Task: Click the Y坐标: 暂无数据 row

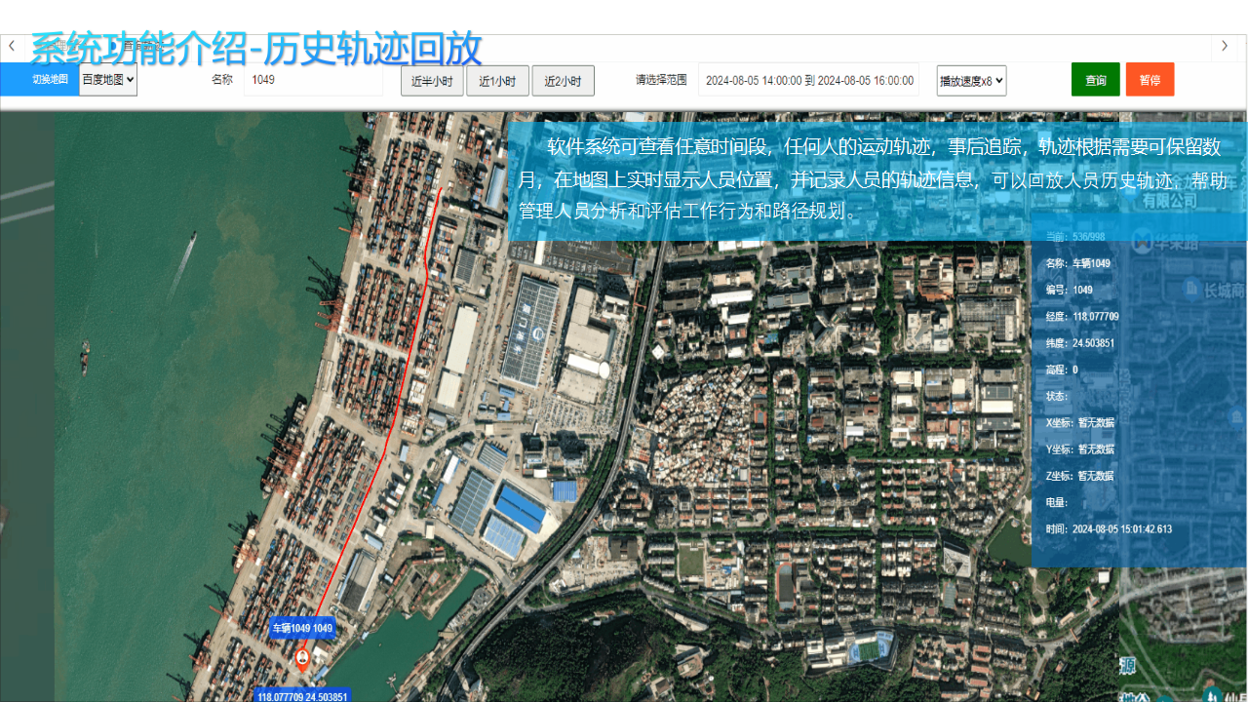Action: [1079, 449]
